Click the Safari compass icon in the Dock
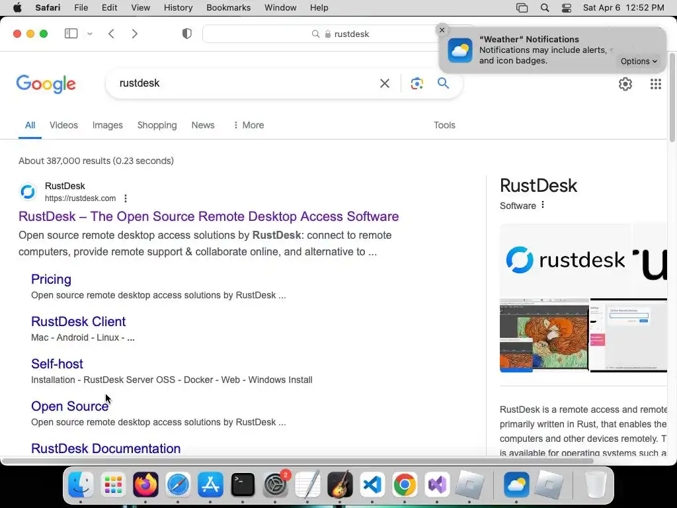The height and width of the screenshot is (508, 677). 178,485
